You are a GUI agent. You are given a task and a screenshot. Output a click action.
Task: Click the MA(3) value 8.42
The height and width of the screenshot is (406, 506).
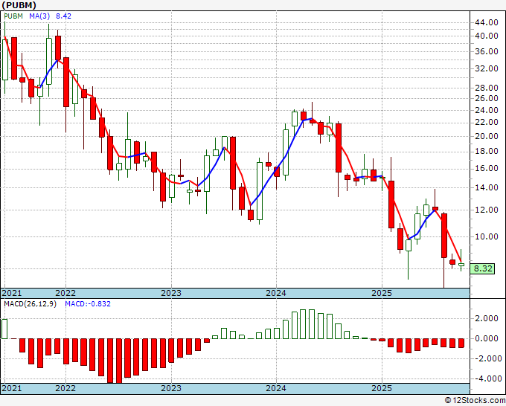[x=63, y=16]
